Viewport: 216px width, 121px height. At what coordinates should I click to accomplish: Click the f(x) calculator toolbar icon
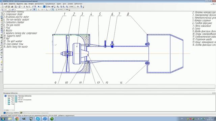coord(49,7)
